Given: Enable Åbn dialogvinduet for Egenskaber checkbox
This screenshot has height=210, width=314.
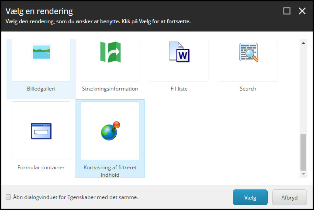Looking at the screenshot, I should 8,197.
